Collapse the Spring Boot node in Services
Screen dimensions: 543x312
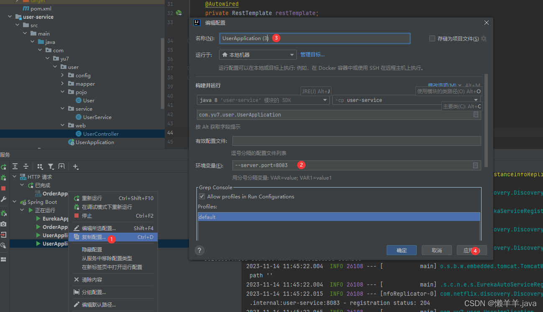click(15, 202)
